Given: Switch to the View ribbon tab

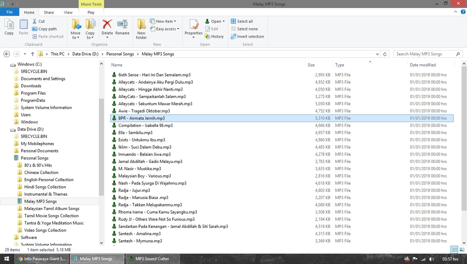Looking at the screenshot, I should (68, 12).
